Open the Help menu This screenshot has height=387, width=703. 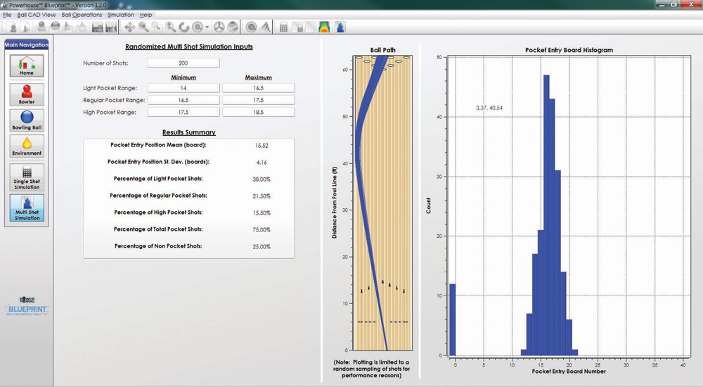tap(146, 15)
